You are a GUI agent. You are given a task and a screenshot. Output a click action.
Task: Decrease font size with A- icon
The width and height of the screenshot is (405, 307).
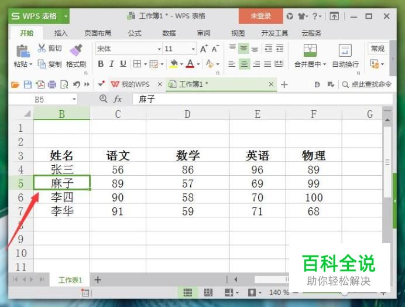215,49
